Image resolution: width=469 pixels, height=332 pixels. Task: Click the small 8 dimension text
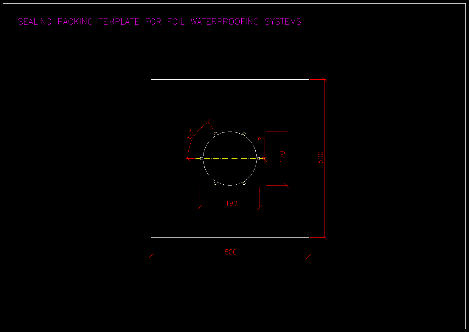point(261,139)
